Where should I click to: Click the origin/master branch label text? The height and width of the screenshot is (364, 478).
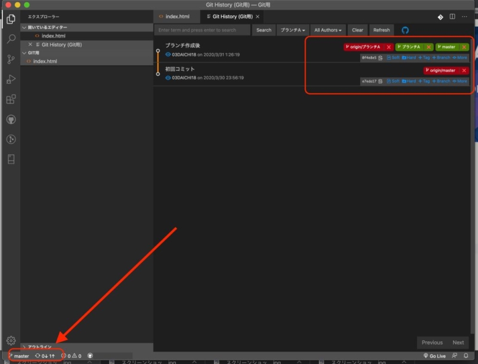[442, 71]
